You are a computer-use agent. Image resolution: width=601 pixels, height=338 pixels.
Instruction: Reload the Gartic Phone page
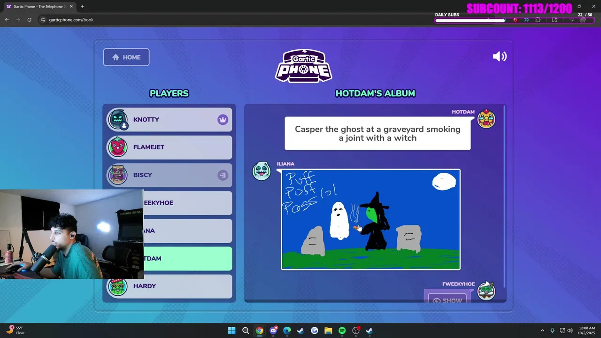(x=29, y=20)
